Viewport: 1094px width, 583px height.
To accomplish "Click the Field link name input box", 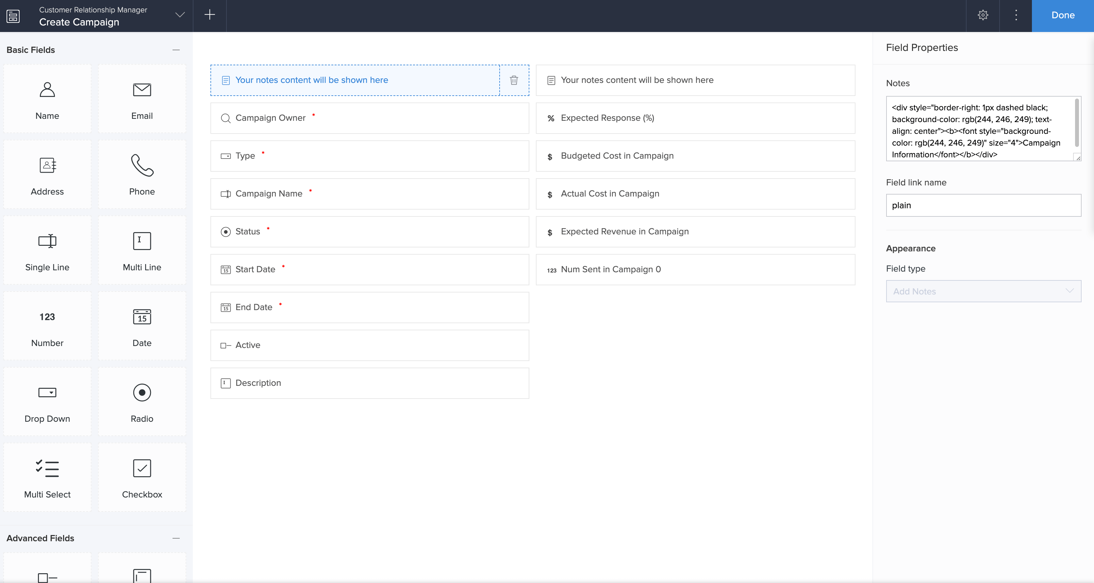I will click(x=983, y=205).
